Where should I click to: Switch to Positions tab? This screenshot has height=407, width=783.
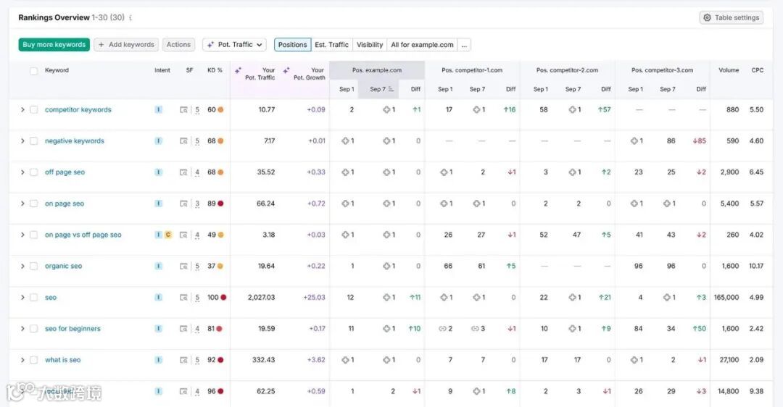pyautogui.click(x=292, y=44)
